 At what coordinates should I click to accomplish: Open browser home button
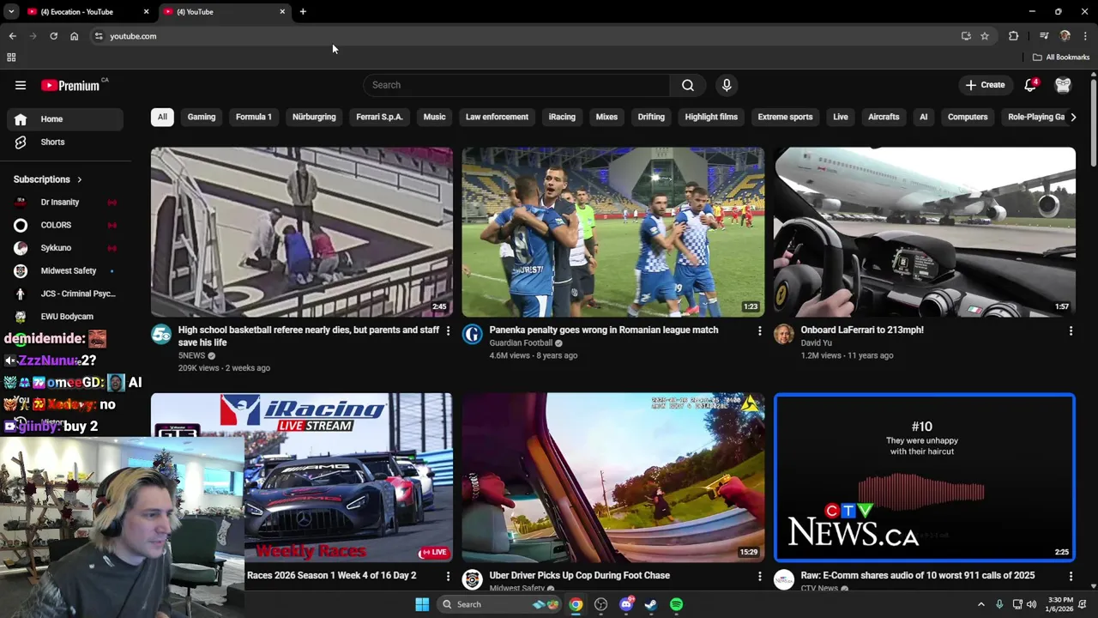click(x=74, y=36)
